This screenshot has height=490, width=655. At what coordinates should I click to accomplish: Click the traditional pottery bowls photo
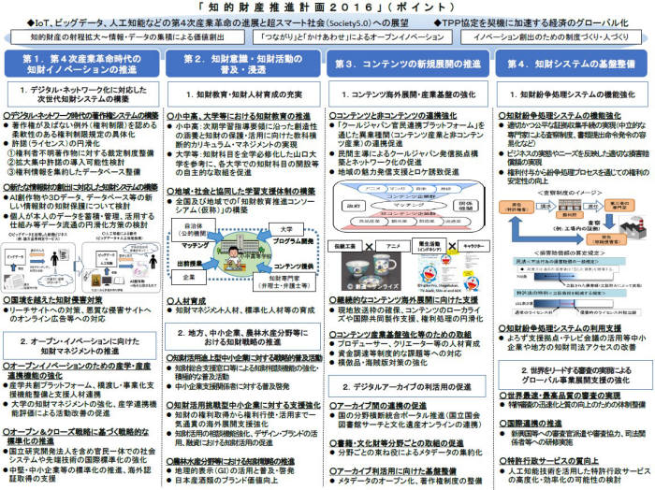pyautogui.click(x=371, y=271)
